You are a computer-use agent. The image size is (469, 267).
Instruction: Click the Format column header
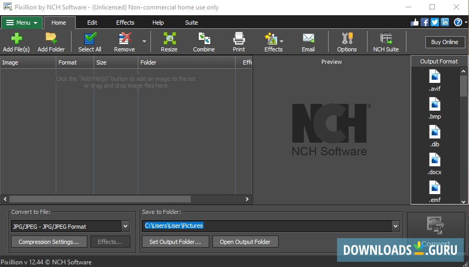pos(75,62)
